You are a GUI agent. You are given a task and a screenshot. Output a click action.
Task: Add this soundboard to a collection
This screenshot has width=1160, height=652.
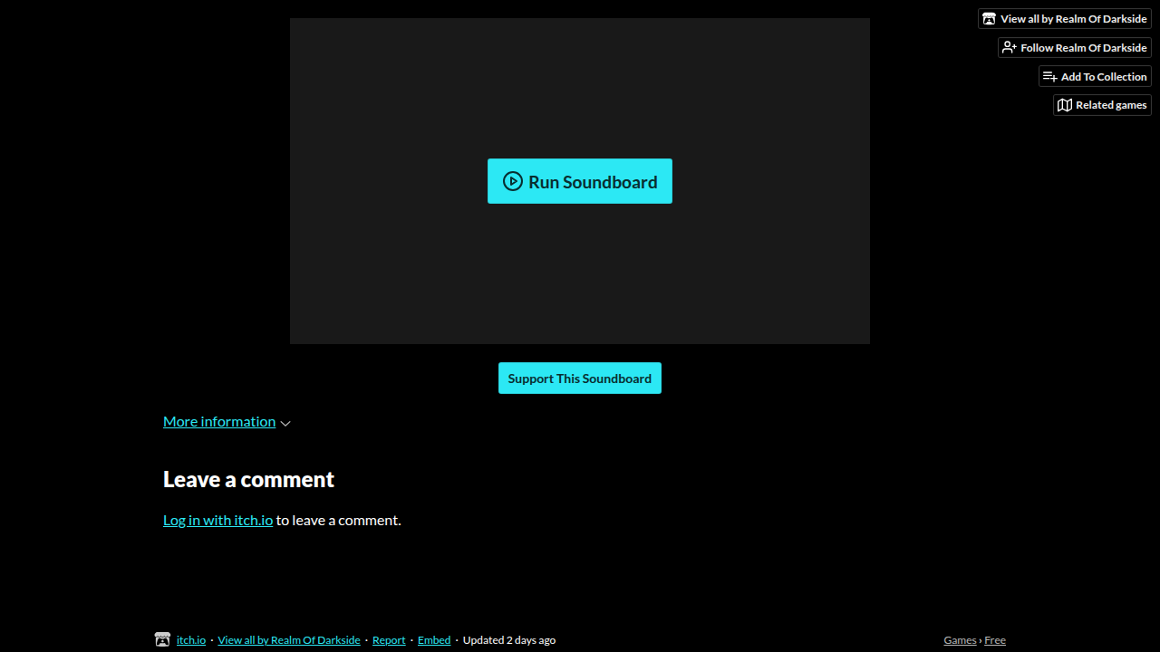1095,77
